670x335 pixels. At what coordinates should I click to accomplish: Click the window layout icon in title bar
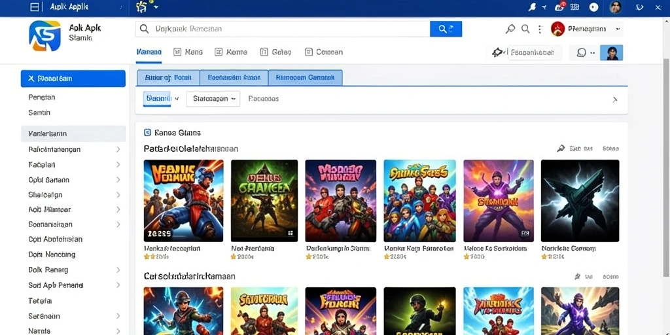[x=35, y=7]
